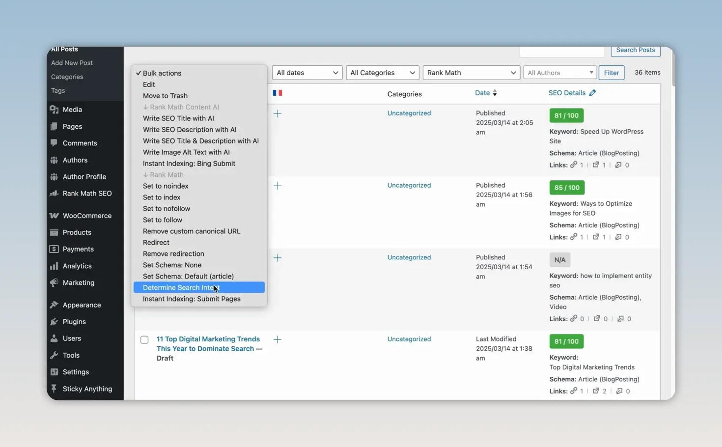Image resolution: width=722 pixels, height=447 pixels.
Task: Open the All Categories dropdown
Action: (x=382, y=73)
